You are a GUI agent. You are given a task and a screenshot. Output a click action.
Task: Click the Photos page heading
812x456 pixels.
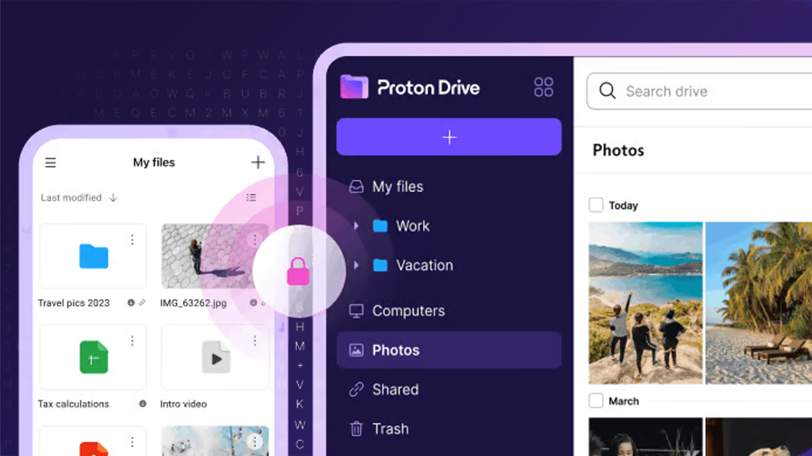(x=618, y=150)
